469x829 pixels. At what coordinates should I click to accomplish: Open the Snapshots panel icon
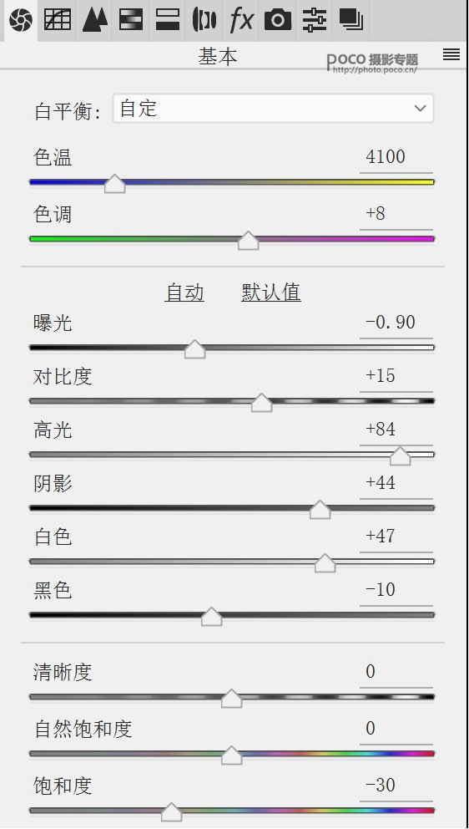351,20
